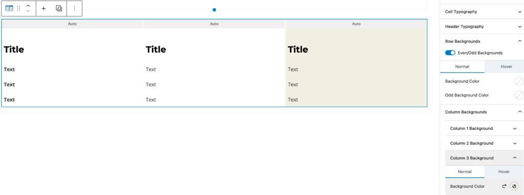Grab the block drag handle icon
The image size is (524, 195).
(19, 8)
